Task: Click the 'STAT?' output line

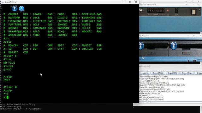Action: [x=8, y=70]
